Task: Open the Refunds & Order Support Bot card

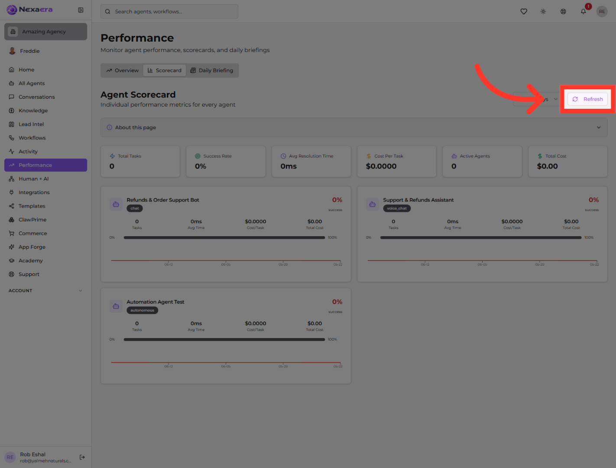Action: [x=226, y=234]
